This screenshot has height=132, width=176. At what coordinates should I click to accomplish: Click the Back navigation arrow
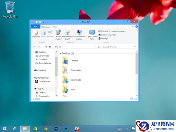pos(34,46)
